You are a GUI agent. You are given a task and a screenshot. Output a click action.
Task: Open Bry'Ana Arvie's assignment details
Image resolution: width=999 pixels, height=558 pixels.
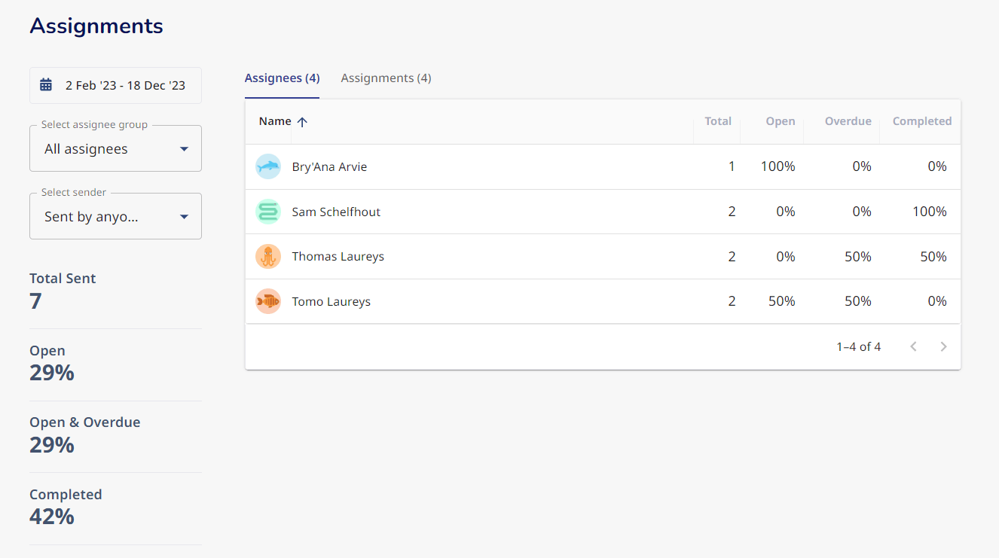click(x=329, y=166)
